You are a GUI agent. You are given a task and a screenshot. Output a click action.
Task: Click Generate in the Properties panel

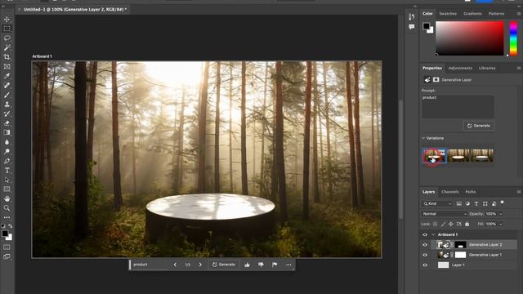pyautogui.click(x=479, y=126)
